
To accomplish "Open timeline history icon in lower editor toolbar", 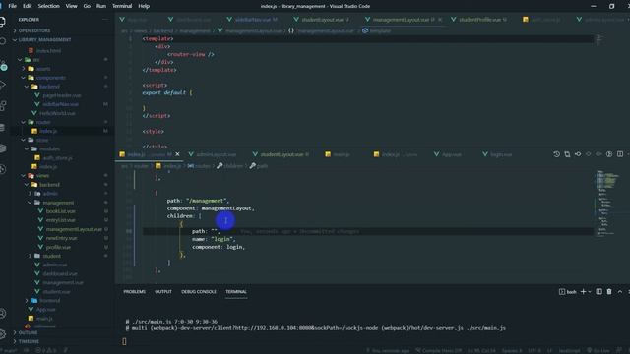I will coord(556,154).
